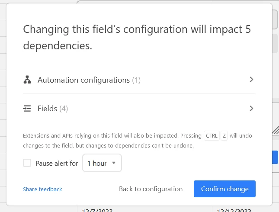Image resolution: width=279 pixels, height=212 pixels.
Task: Click the "Pause alert for" label text
Action: pos(57,163)
